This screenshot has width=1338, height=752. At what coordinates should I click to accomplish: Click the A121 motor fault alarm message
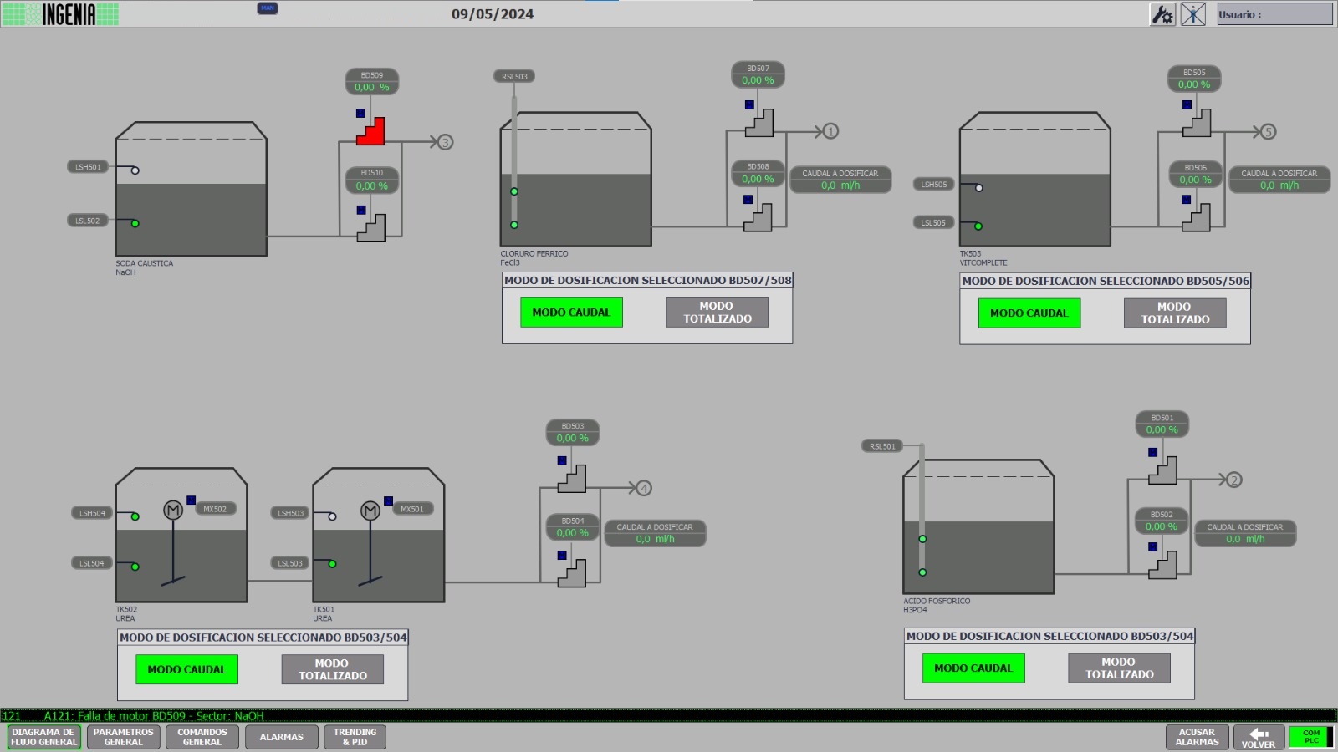click(x=154, y=716)
